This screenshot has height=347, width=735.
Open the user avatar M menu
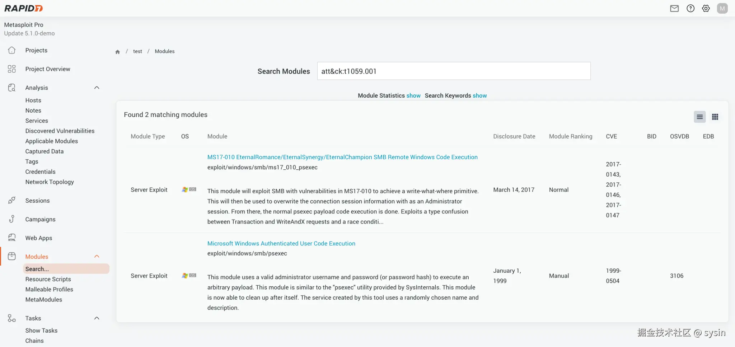click(x=722, y=8)
